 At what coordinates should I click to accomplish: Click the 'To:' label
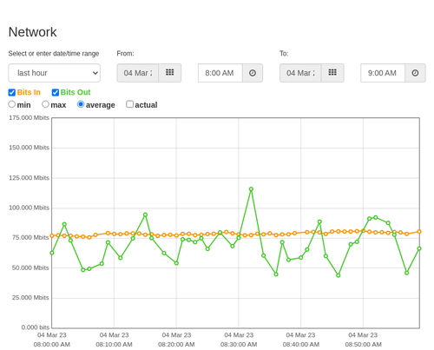coord(284,54)
